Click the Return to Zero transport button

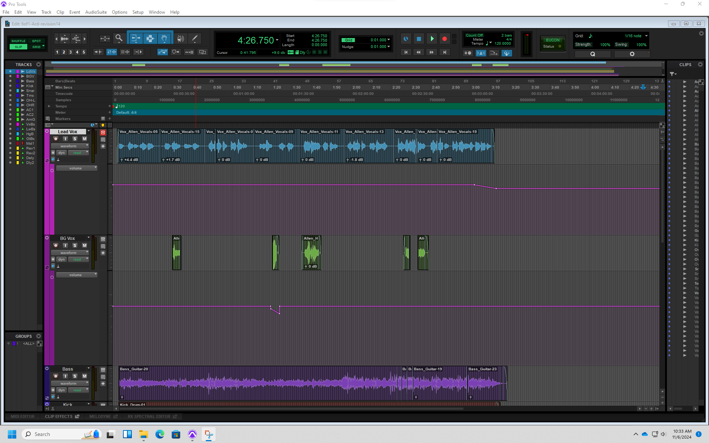coord(406,52)
